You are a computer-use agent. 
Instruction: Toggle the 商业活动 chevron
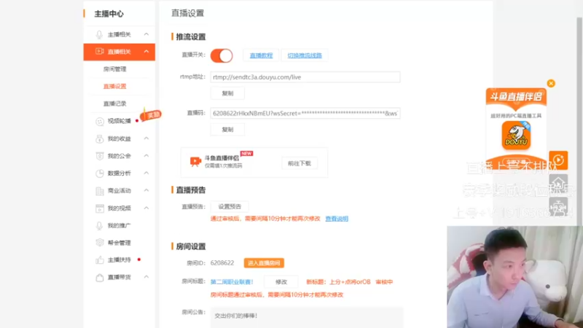[146, 190]
